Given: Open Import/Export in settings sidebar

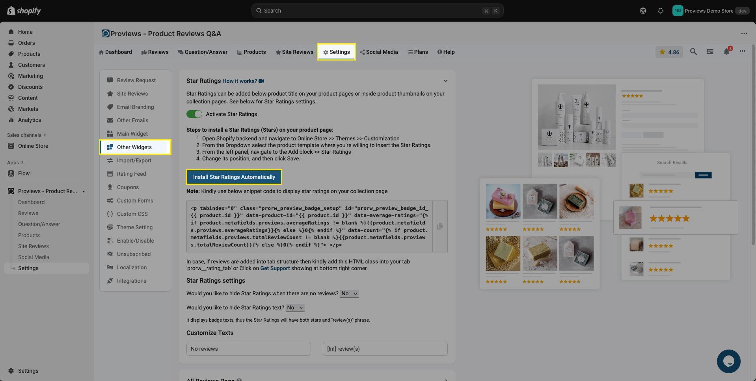Looking at the screenshot, I should (134, 161).
